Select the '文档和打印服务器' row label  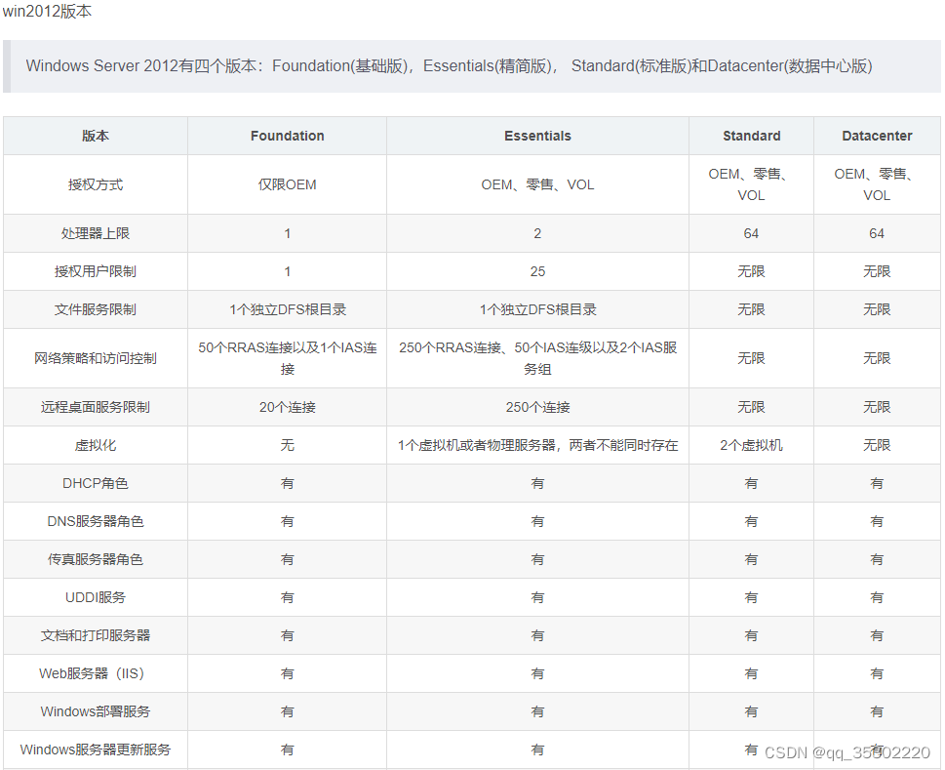[96, 635]
